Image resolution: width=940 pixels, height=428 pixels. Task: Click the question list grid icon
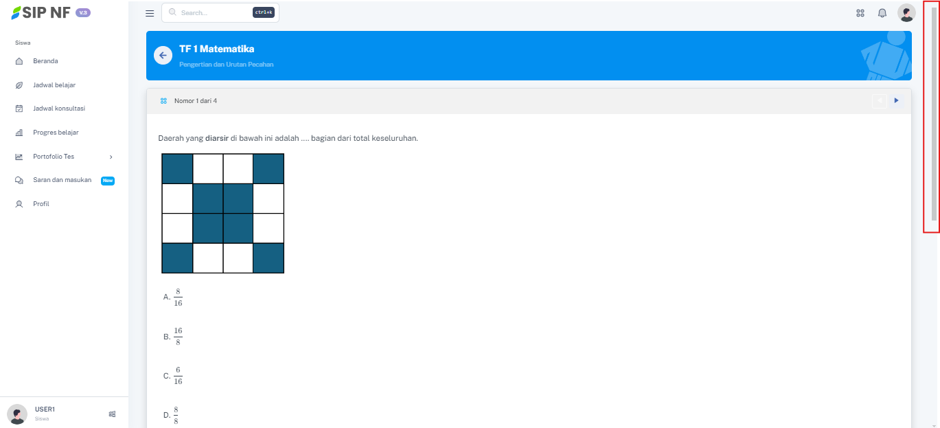point(163,101)
